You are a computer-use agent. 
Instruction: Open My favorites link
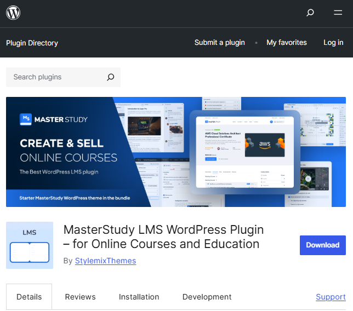[x=287, y=43]
